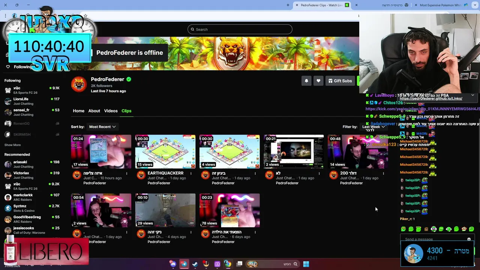Open Discord from the taskbar
480x270 pixels.
point(173,264)
